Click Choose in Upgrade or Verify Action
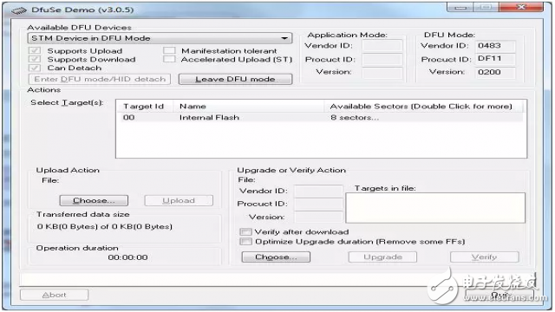 (276, 257)
